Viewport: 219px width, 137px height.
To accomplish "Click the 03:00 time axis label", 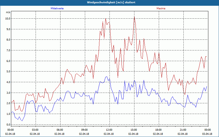I will tap(36, 130).
